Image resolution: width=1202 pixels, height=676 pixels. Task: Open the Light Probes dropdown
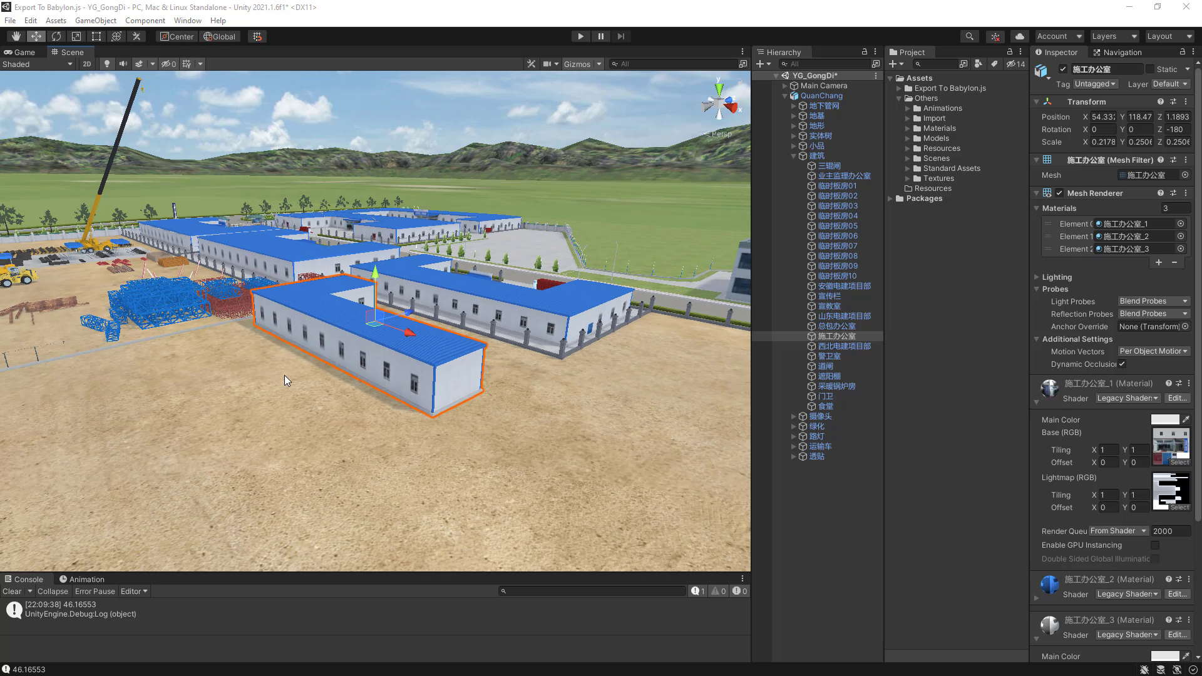click(x=1153, y=302)
